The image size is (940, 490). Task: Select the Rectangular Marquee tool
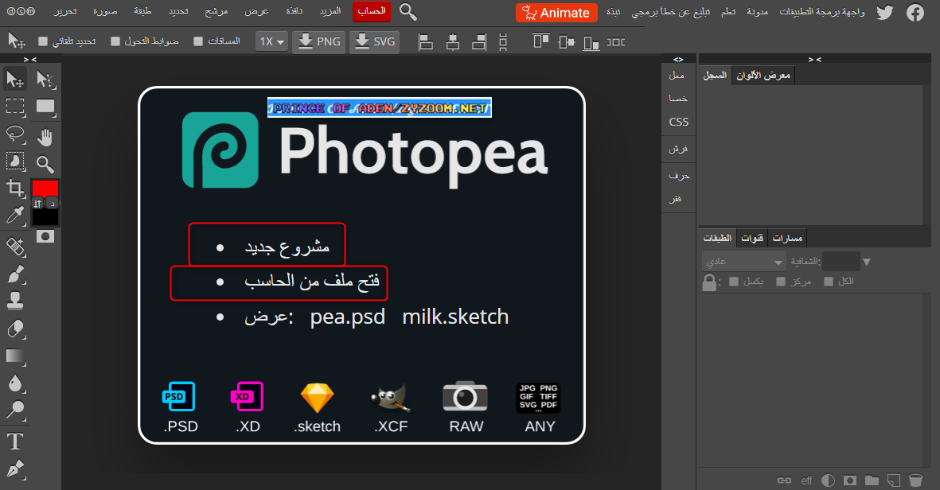[x=15, y=107]
